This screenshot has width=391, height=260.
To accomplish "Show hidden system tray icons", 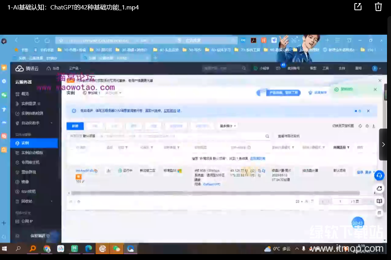I will pos(297,249).
